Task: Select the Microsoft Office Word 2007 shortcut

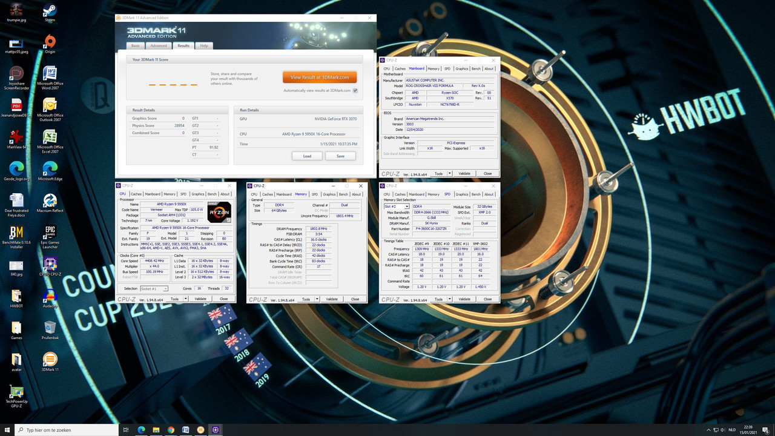Action: pyautogui.click(x=50, y=77)
